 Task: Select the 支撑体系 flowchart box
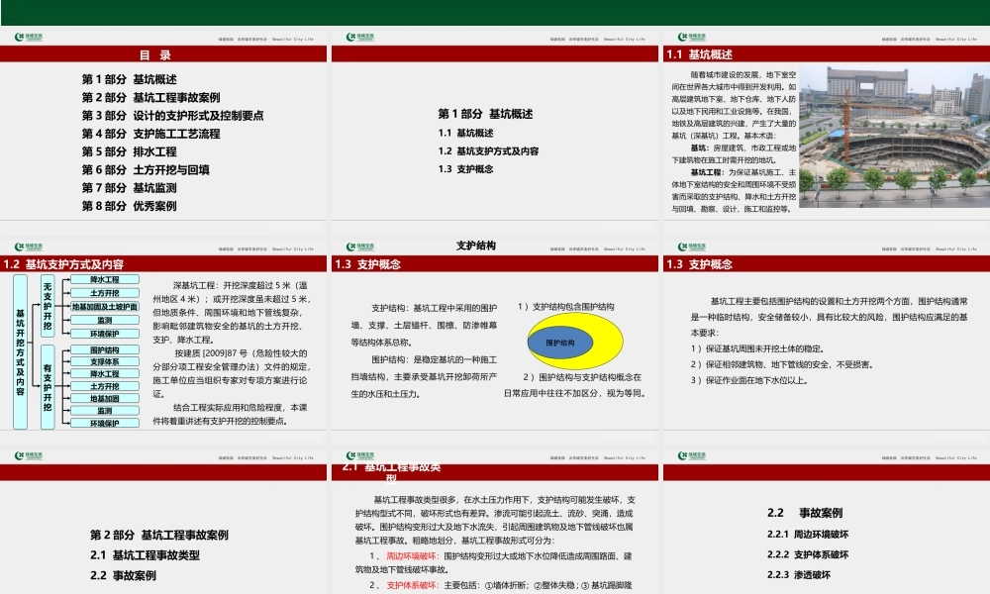click(106, 362)
